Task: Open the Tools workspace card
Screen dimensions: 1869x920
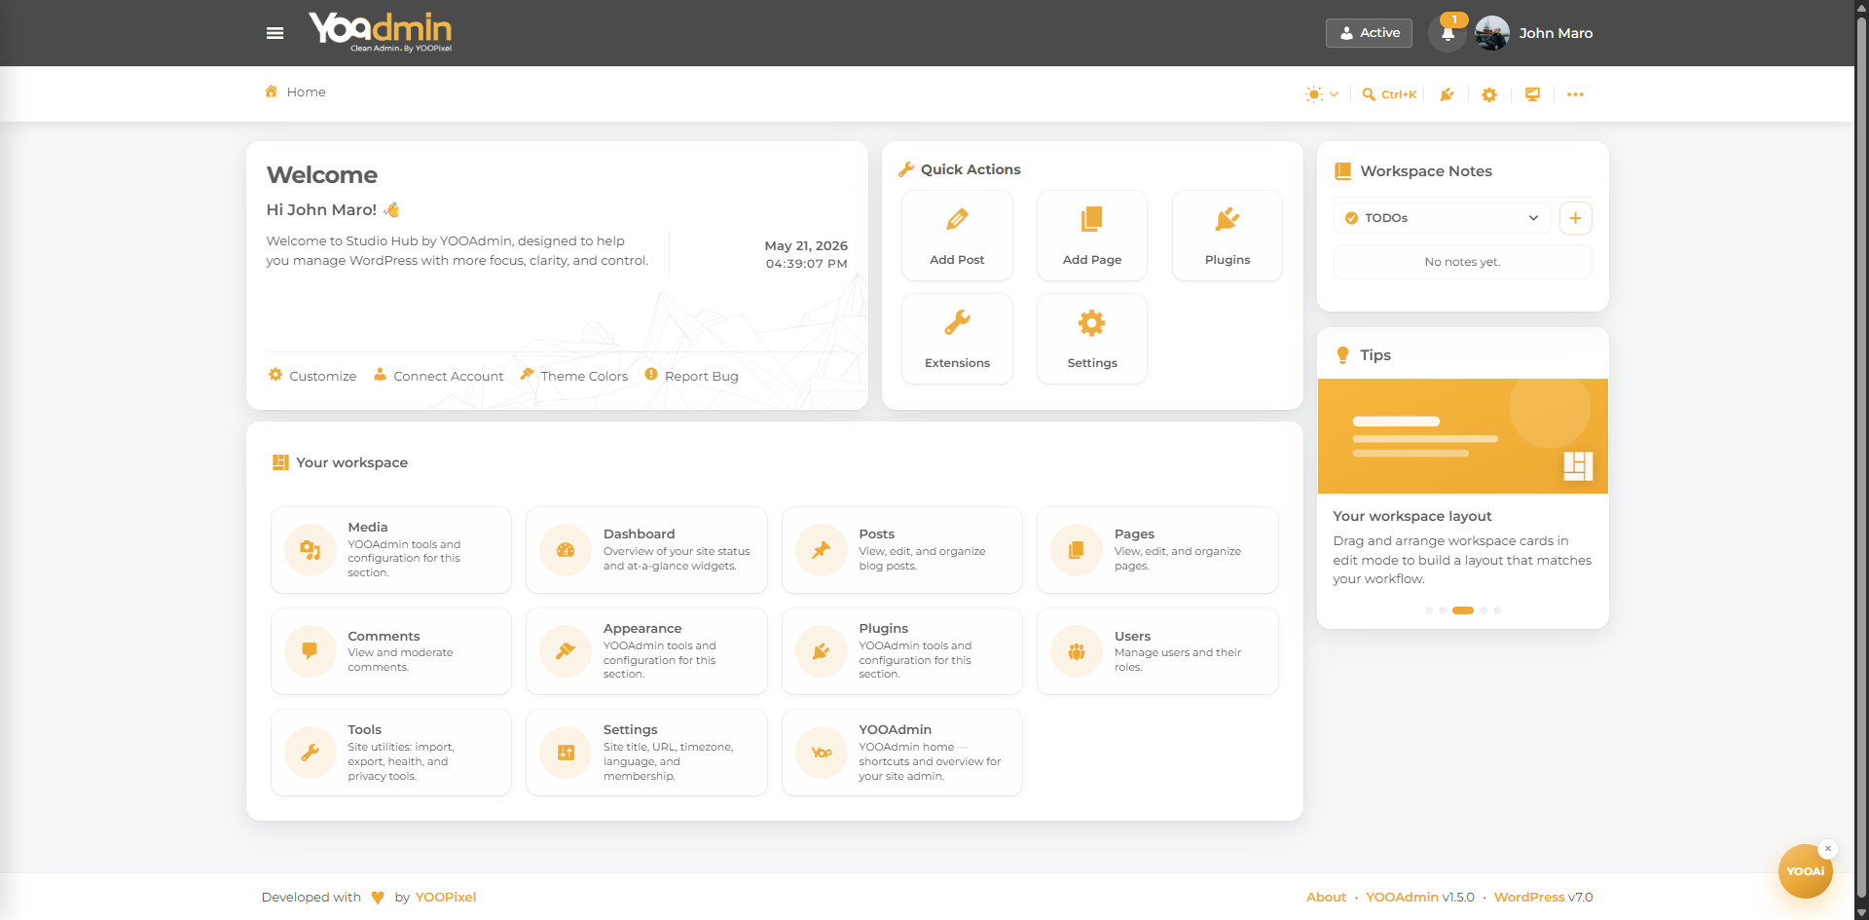Action: tap(391, 753)
